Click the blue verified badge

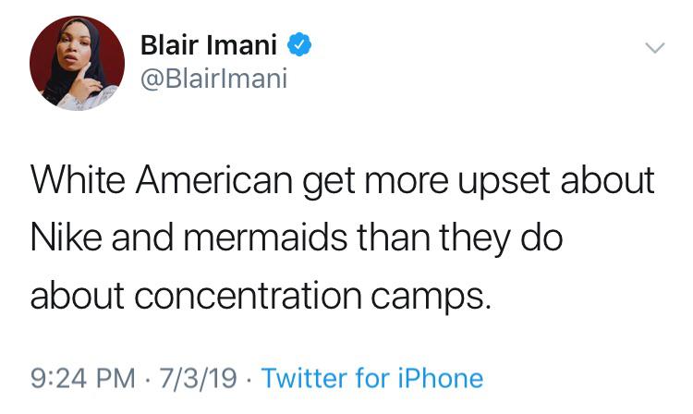pyautogui.click(x=302, y=44)
